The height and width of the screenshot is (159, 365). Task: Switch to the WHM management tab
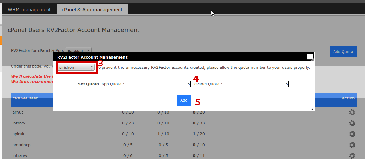(29, 10)
